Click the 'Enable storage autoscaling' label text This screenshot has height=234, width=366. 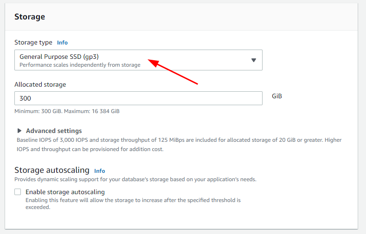[x=65, y=192]
